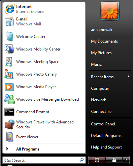Click the 'Windows Media Player' text
Viewport: 133px width, 166px height.
(x=36, y=87)
